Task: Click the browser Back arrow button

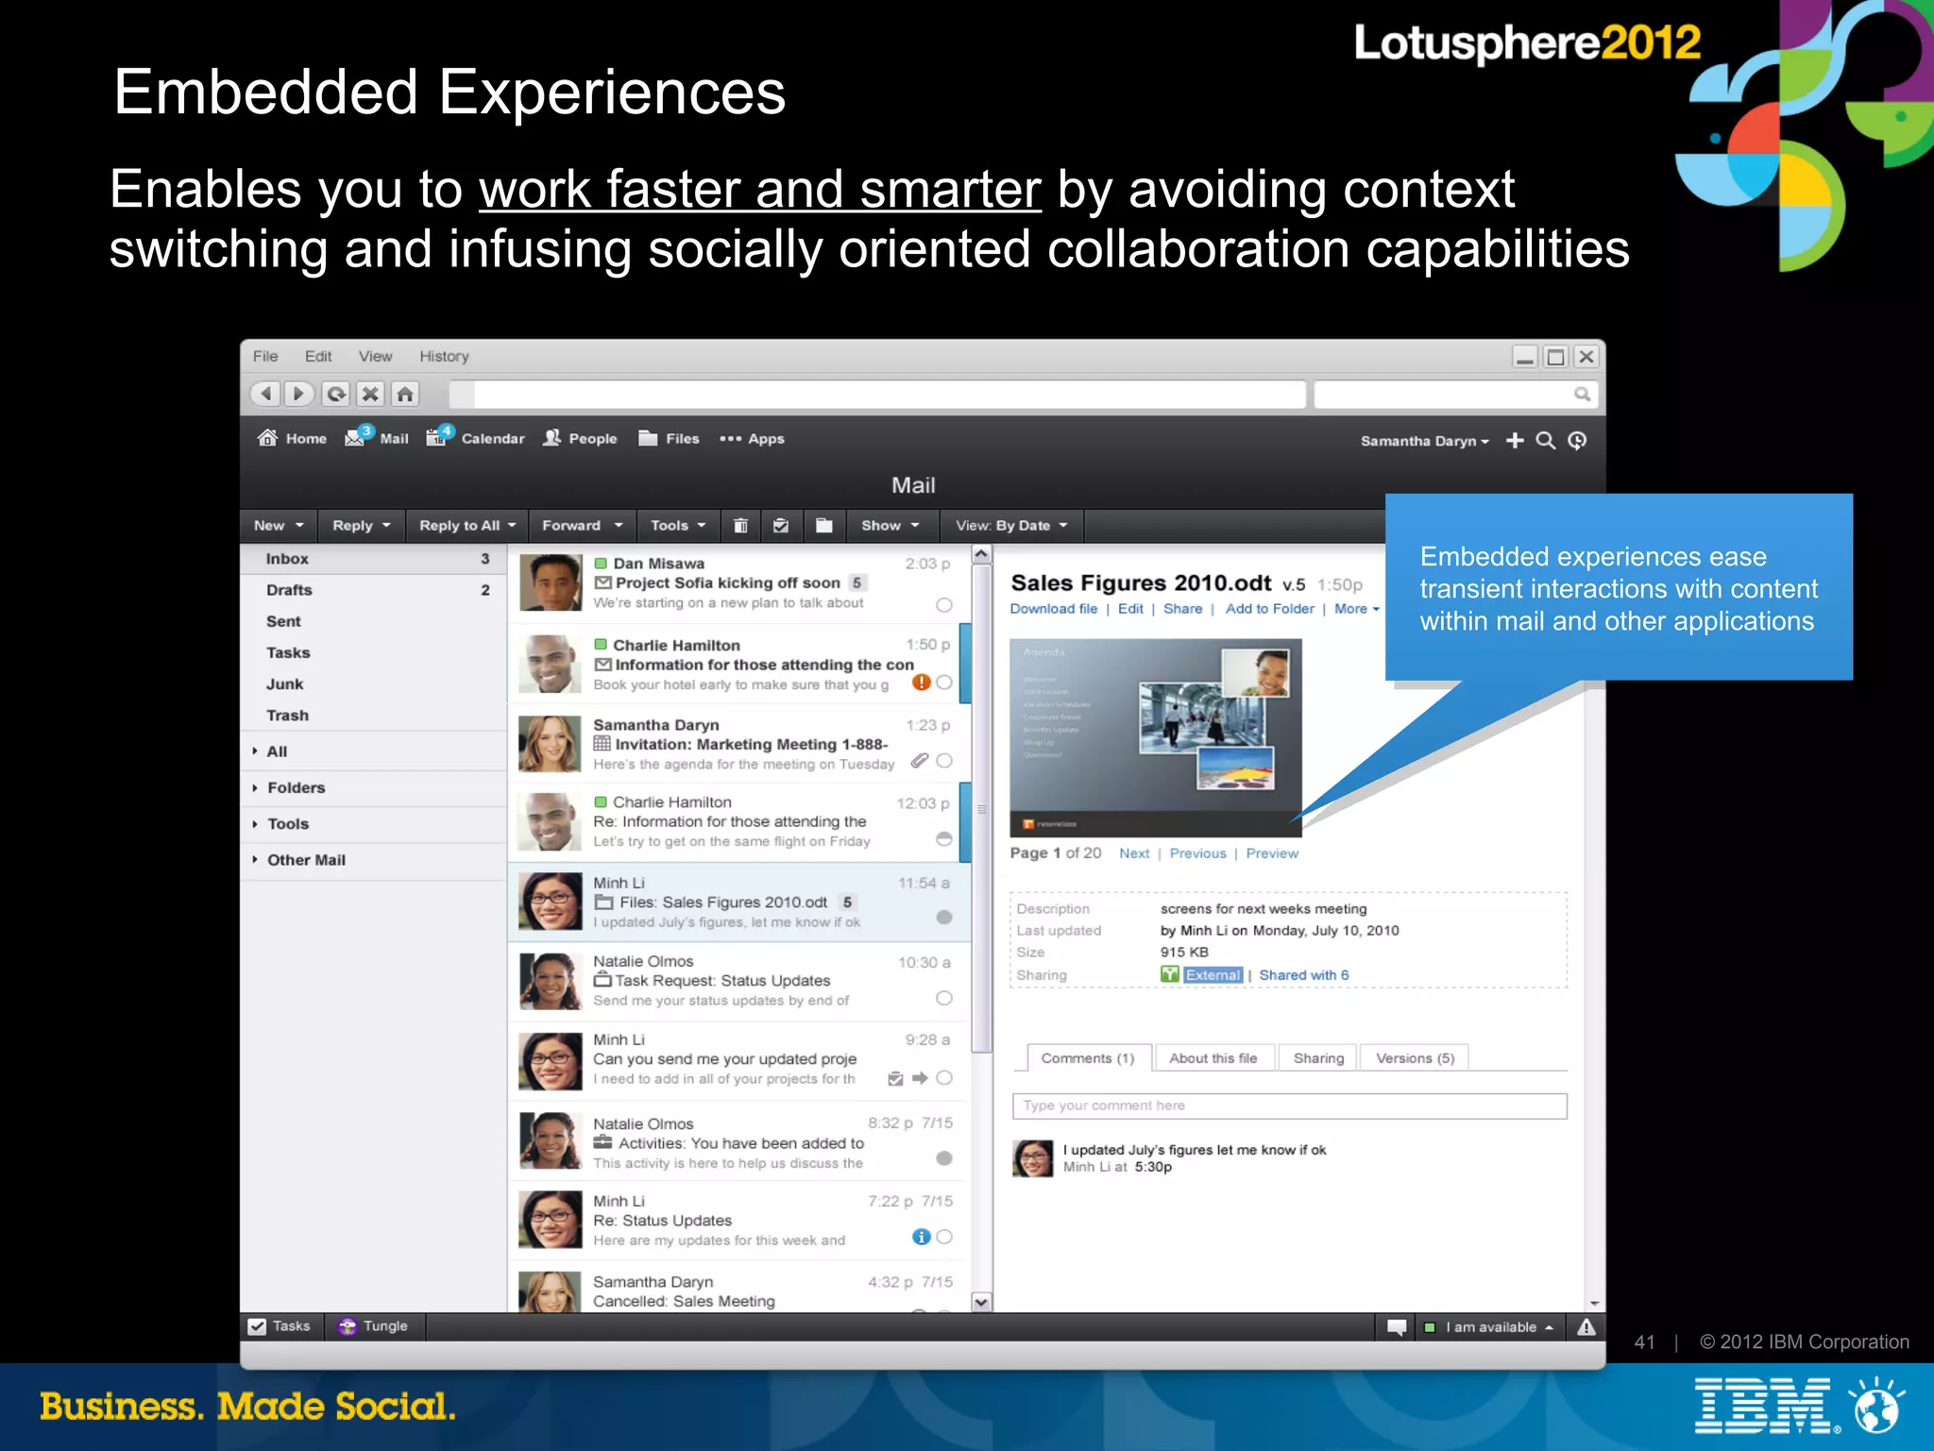Action: click(x=266, y=394)
